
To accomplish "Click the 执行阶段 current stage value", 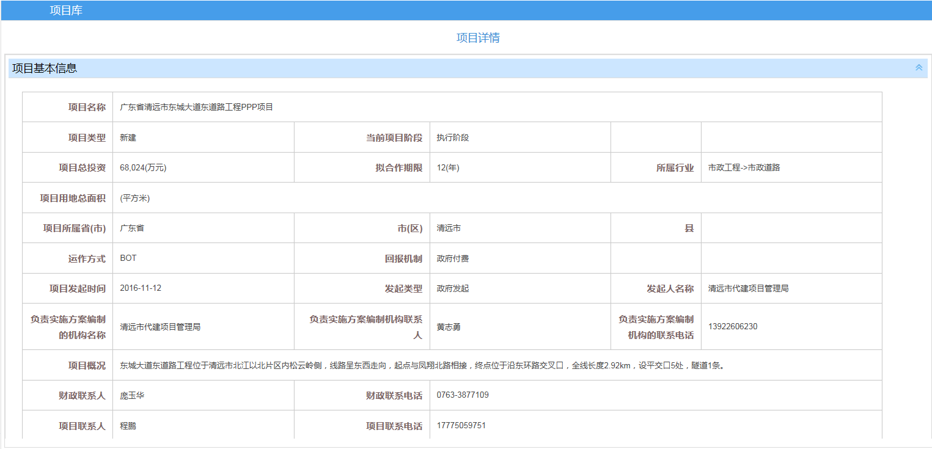I will tap(452, 137).
